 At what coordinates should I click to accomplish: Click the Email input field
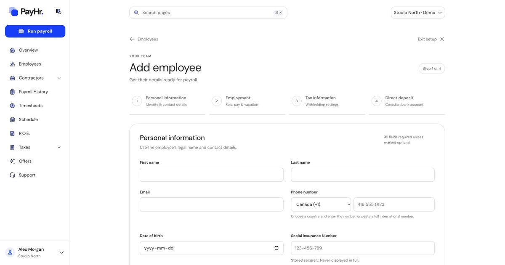click(x=212, y=204)
